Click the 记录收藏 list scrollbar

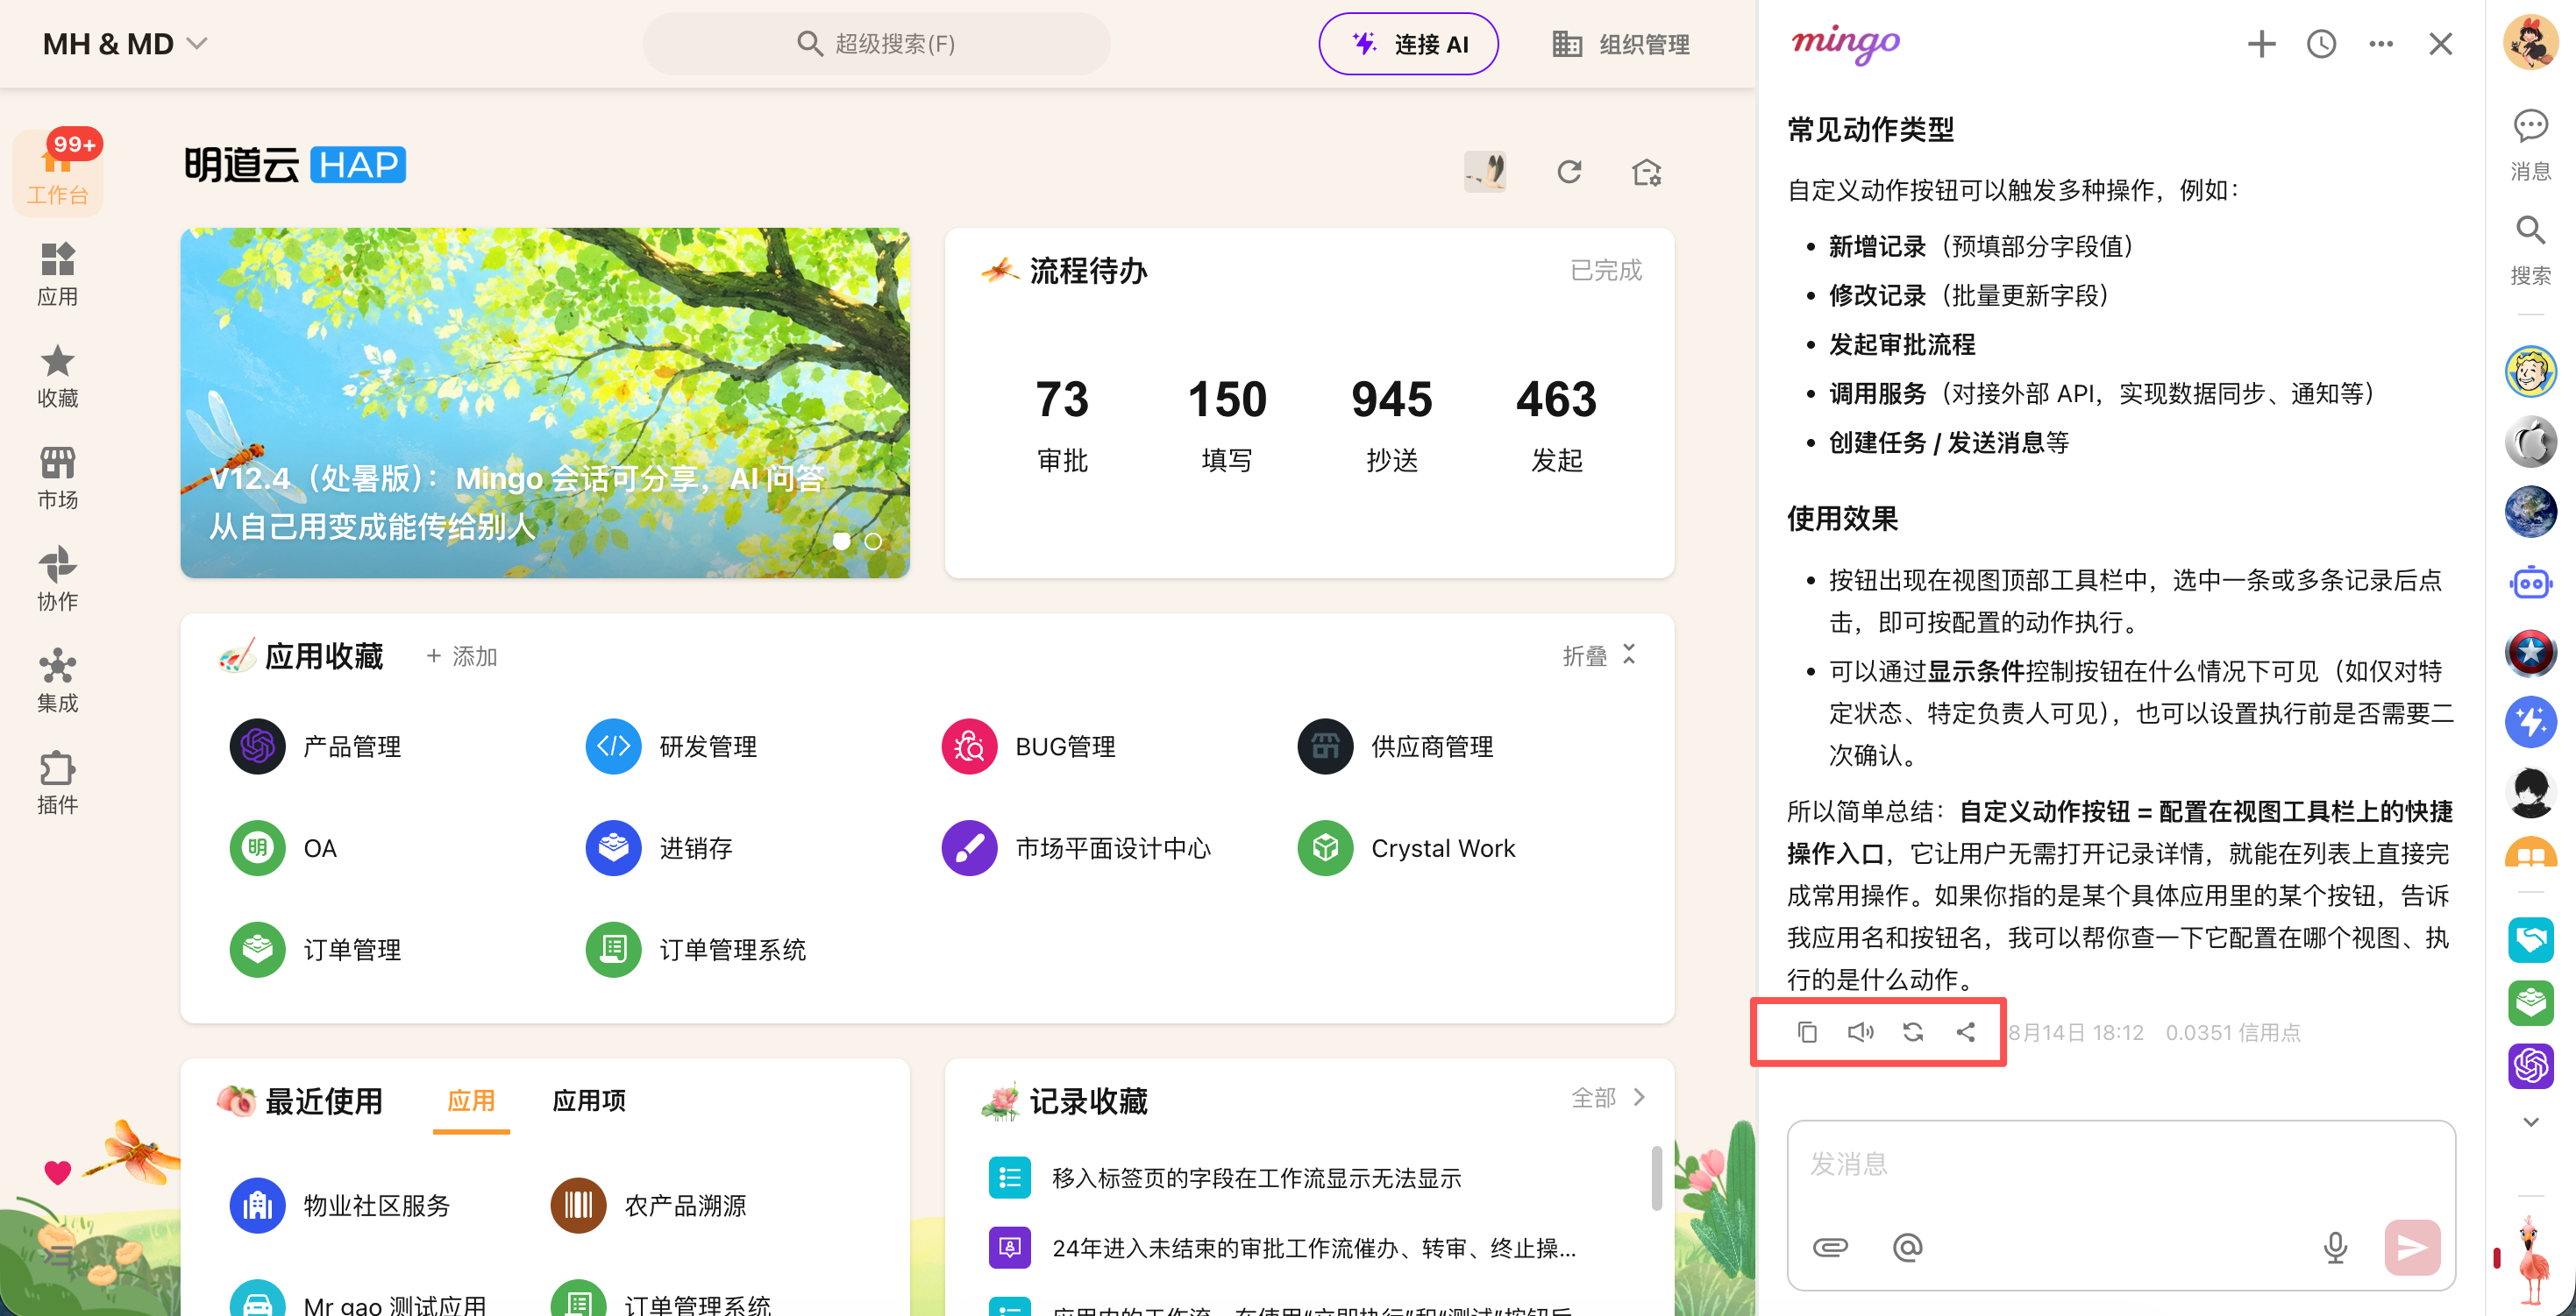coord(1656,1179)
